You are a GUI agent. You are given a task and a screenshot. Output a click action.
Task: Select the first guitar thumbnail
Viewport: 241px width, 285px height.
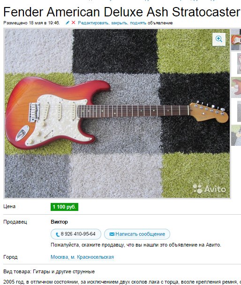pyautogui.click(x=236, y=40)
